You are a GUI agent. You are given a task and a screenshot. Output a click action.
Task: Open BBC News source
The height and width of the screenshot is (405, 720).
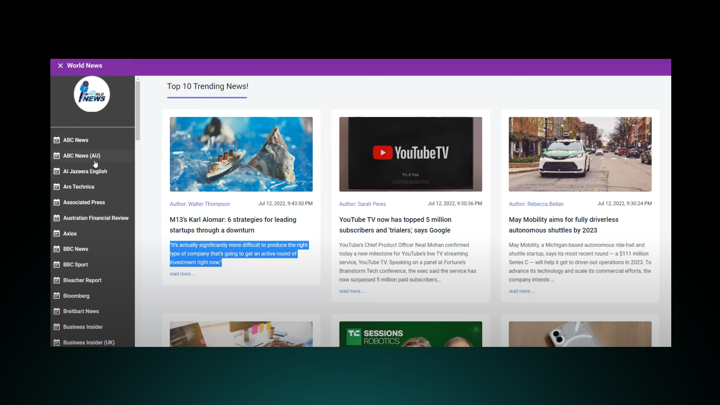point(76,249)
